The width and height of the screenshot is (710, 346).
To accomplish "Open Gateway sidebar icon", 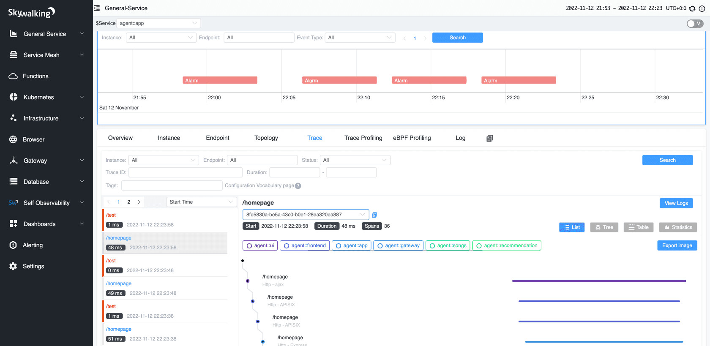I will click(14, 161).
